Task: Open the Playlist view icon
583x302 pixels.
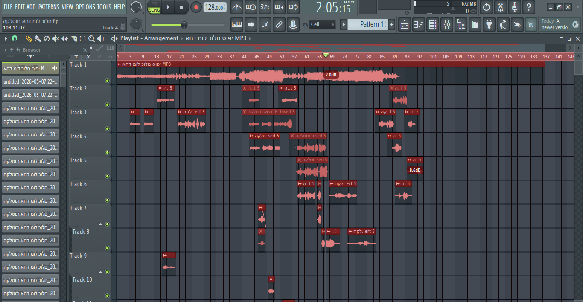Action: click(405, 24)
